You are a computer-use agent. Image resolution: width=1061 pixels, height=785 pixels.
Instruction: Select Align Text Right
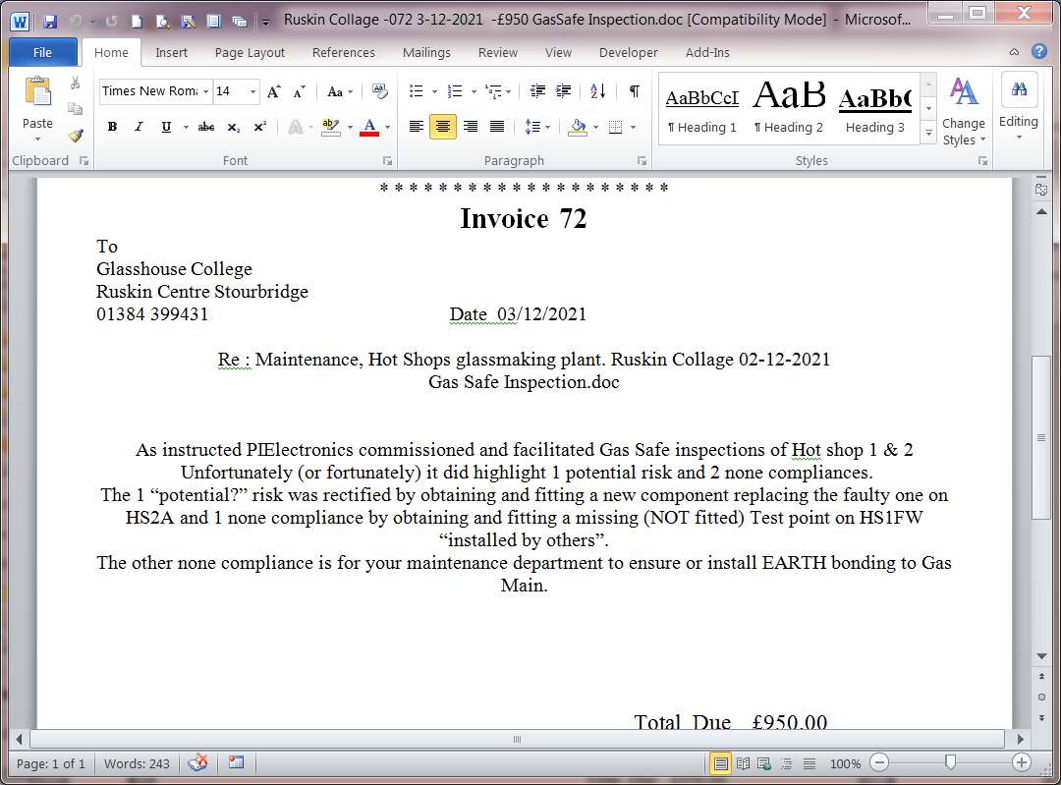pos(471,127)
